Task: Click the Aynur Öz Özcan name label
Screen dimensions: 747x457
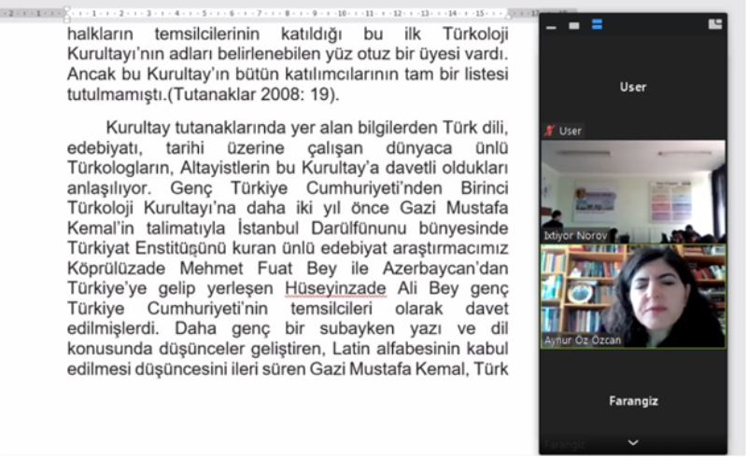Action: (x=584, y=340)
